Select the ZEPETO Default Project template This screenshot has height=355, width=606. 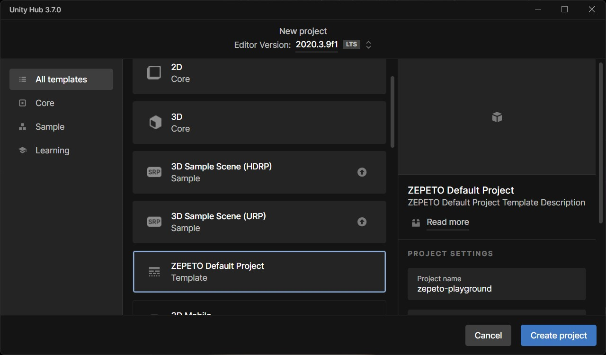click(x=259, y=272)
